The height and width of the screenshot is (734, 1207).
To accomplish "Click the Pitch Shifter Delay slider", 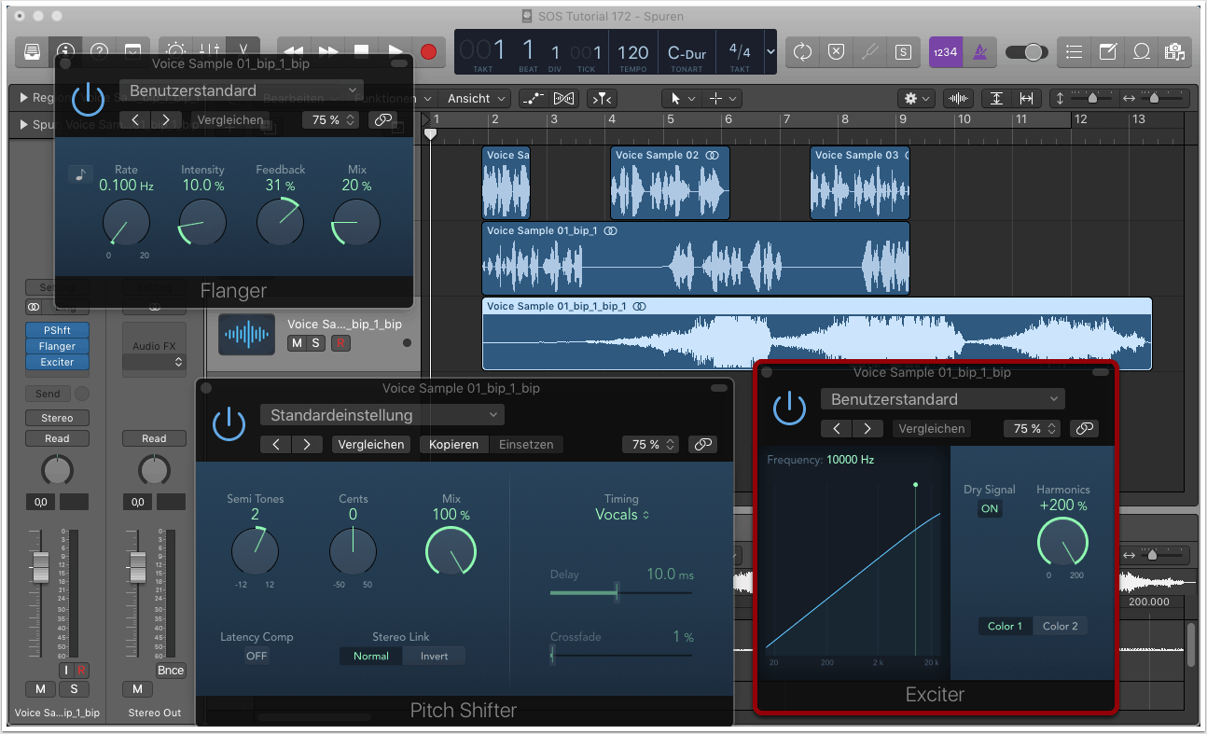I will click(617, 592).
